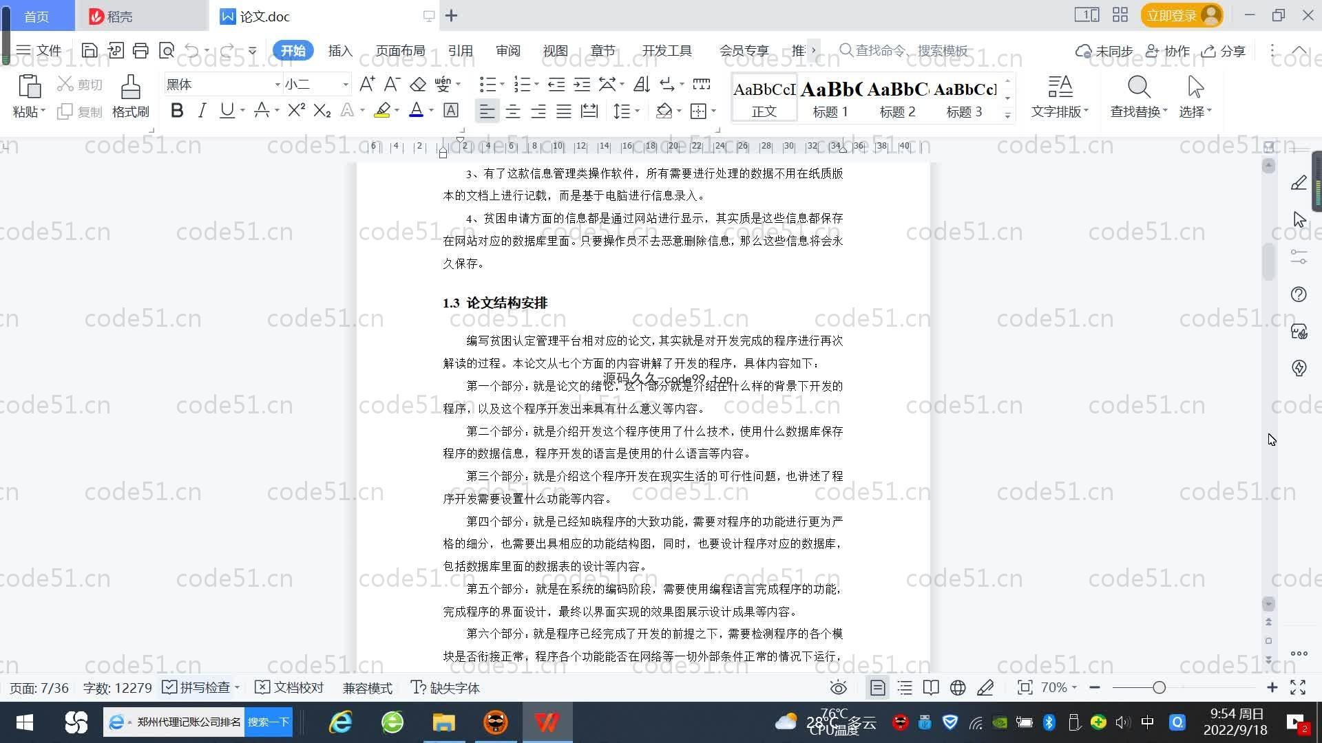Click 缺失字体 in status bar
This screenshot has height=743, width=1322.
pos(445,687)
